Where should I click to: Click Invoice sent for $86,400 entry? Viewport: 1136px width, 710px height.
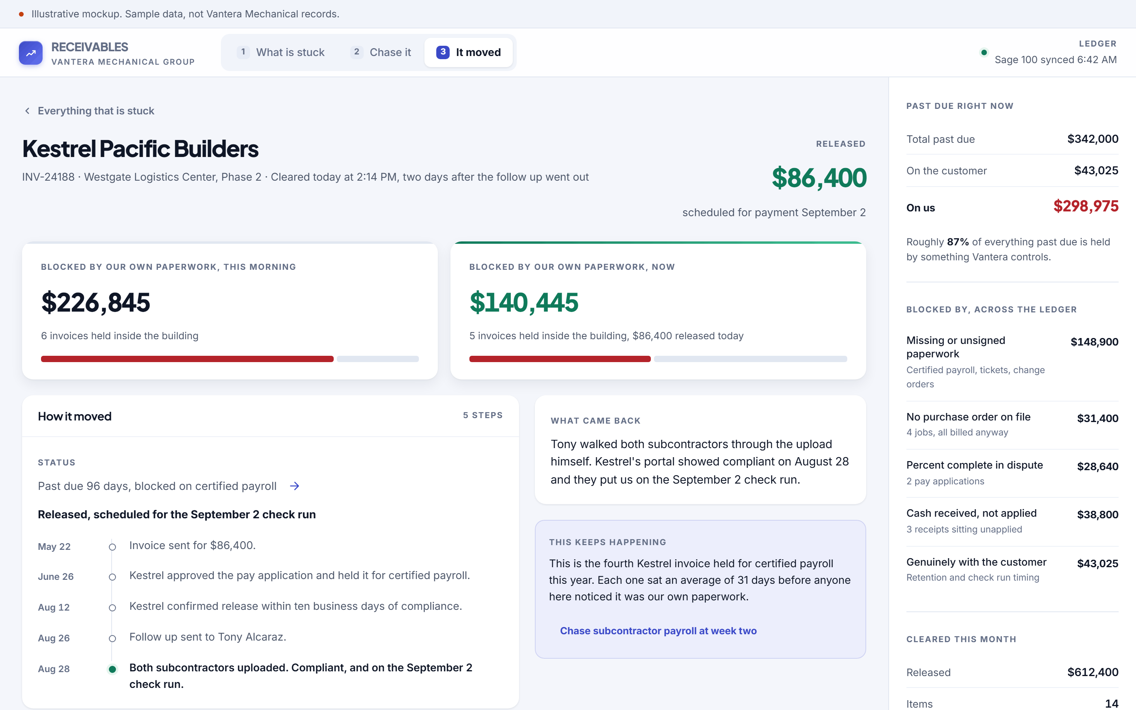coord(192,545)
